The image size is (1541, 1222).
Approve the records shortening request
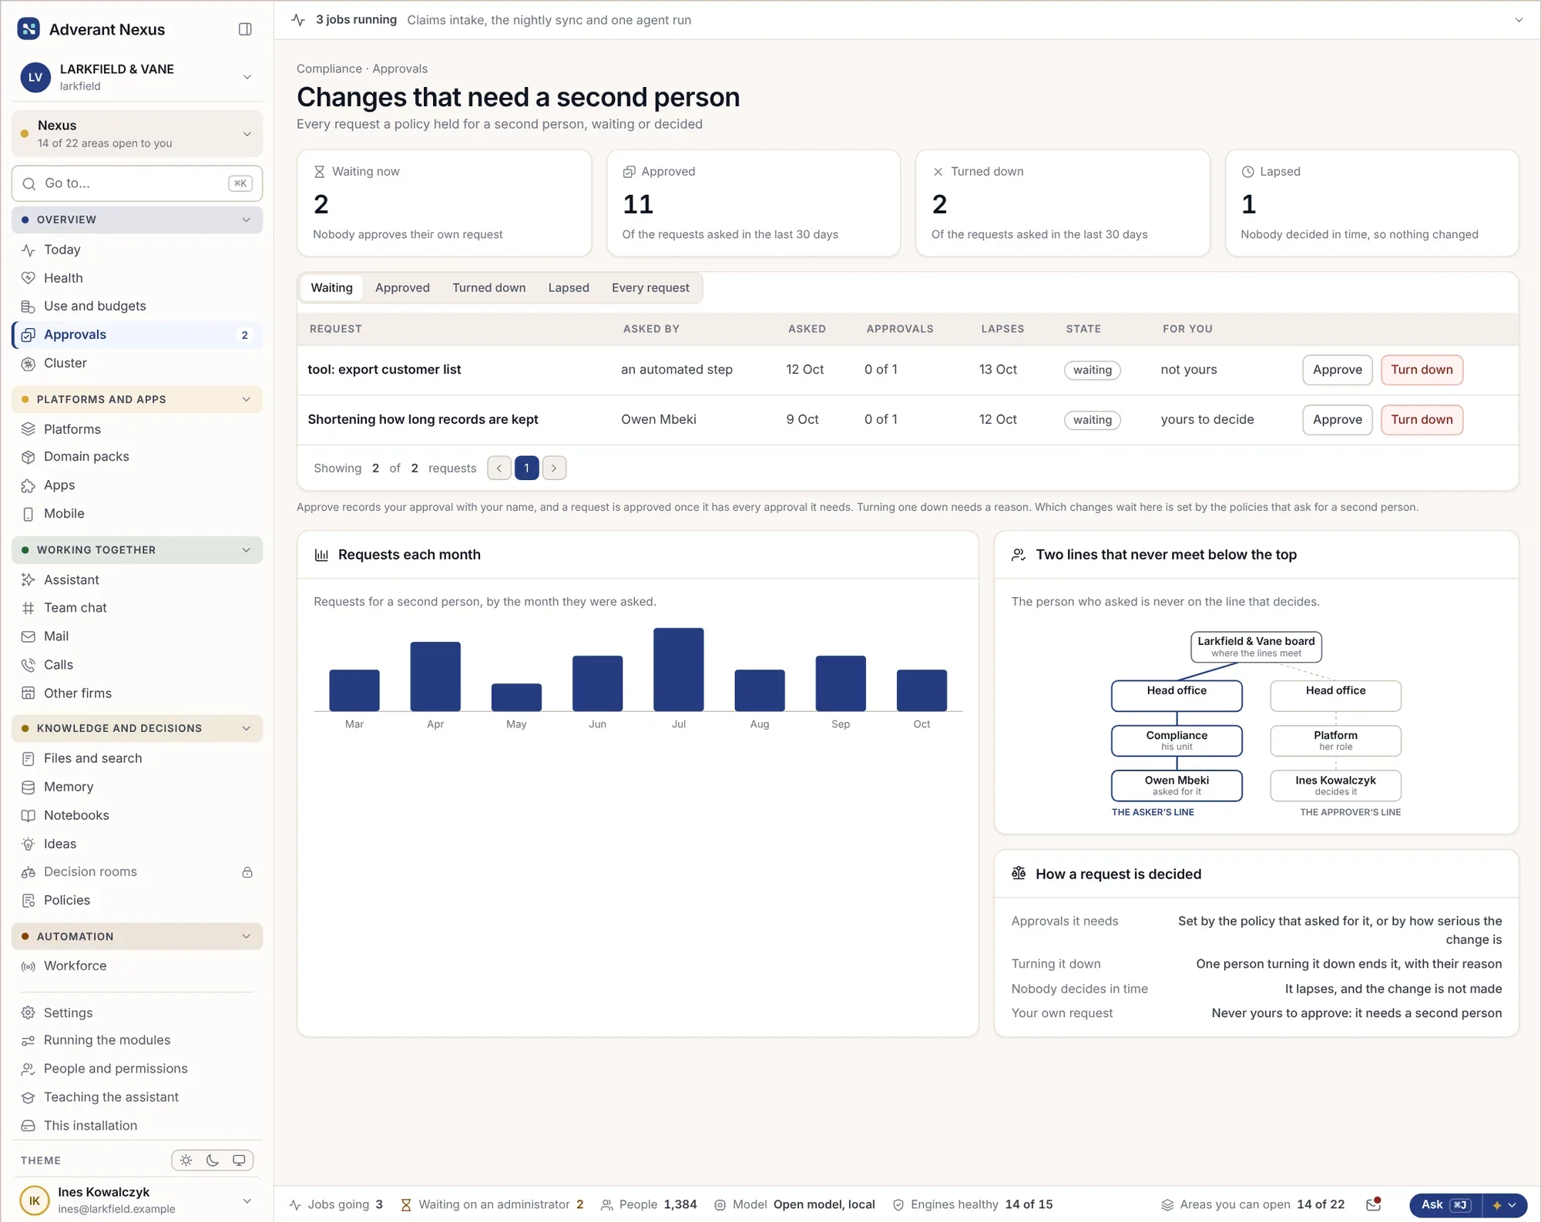[x=1337, y=420]
